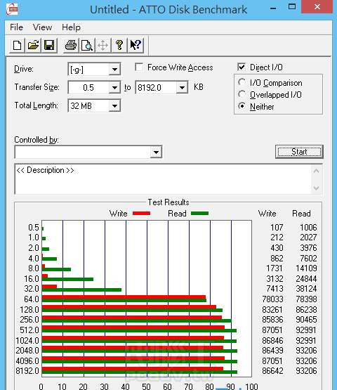Activate context help arrow-question icon
The width and height of the screenshot is (337, 390).
pos(136,46)
